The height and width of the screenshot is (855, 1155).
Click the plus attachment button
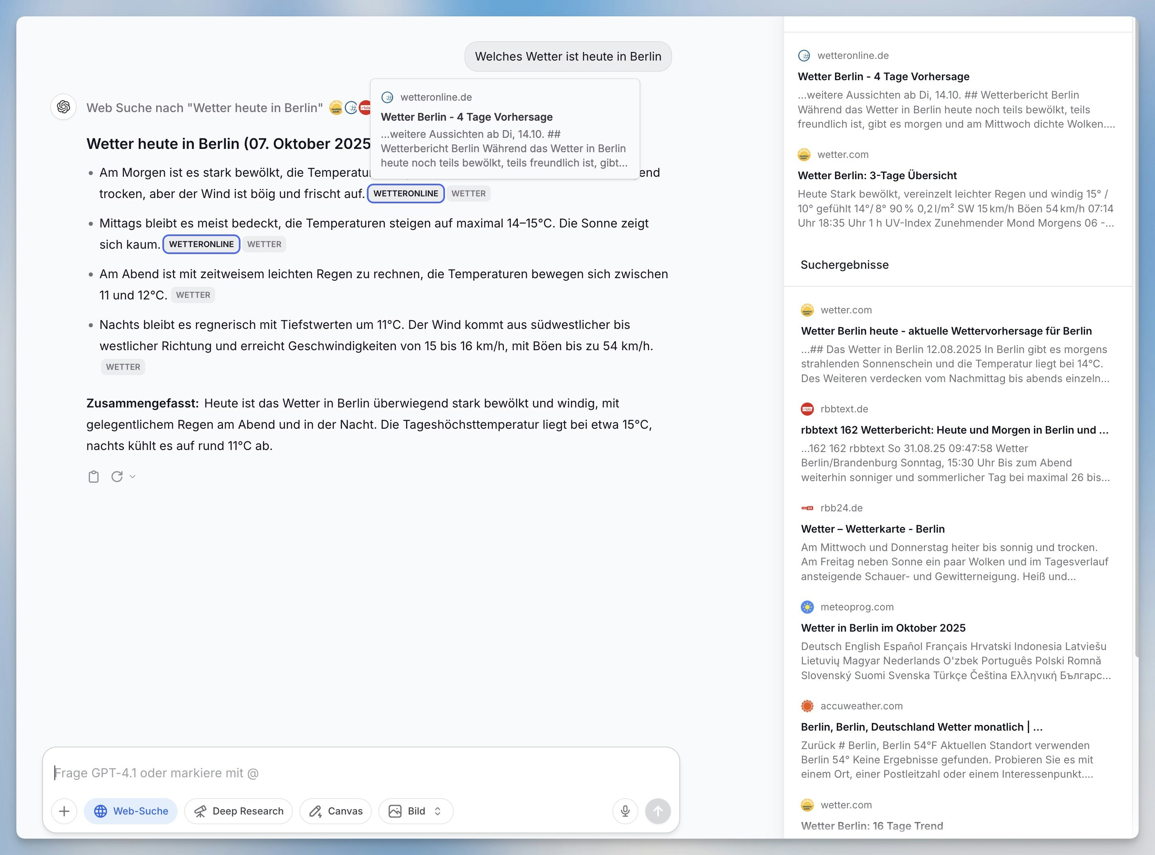click(x=64, y=811)
